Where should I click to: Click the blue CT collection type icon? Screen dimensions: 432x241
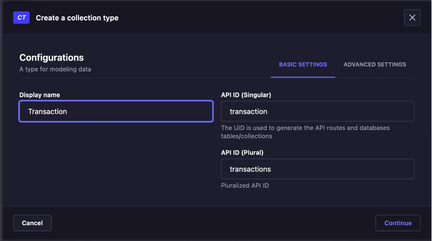click(x=21, y=18)
